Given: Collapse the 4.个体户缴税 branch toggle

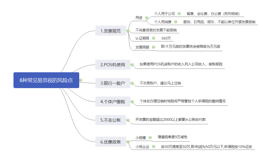Looking at the screenshot, I should click(132, 102).
